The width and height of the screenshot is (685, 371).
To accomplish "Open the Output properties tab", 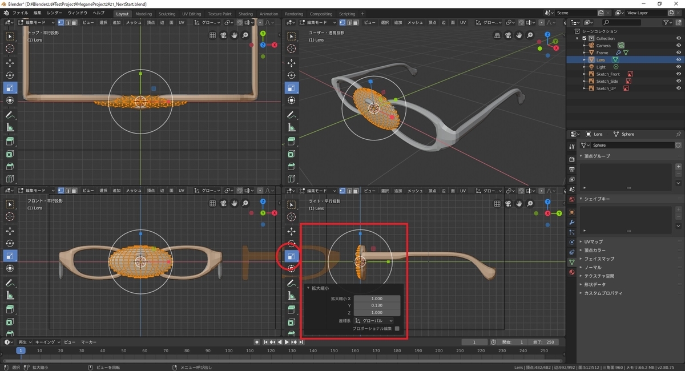I will (x=571, y=170).
